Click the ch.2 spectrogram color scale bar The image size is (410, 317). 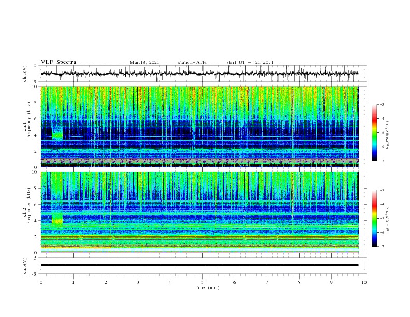(x=374, y=218)
